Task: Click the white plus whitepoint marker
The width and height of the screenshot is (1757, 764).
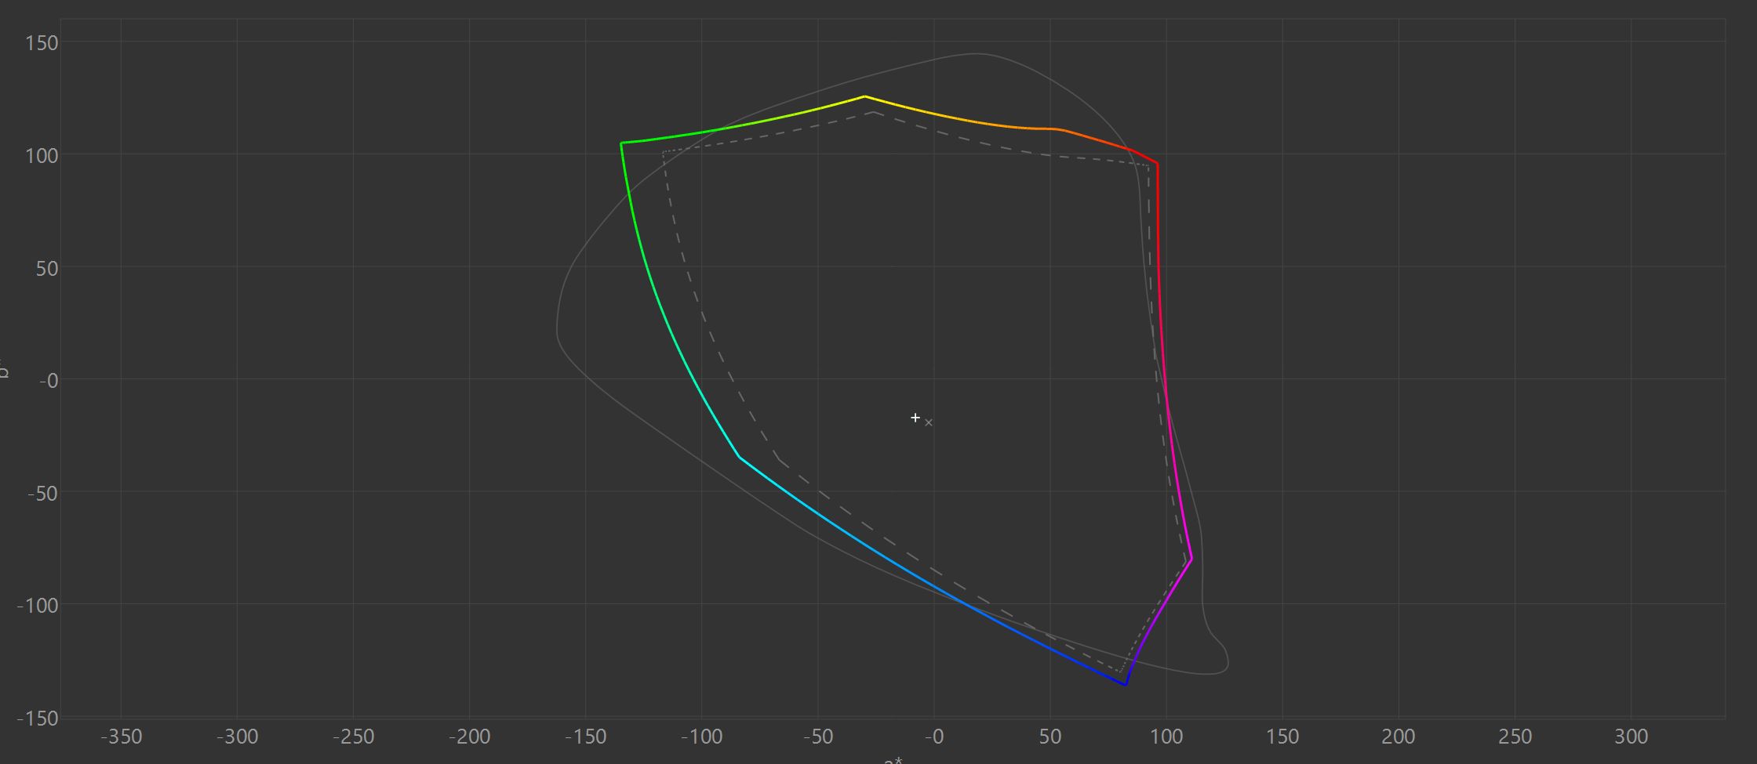Action: (915, 418)
